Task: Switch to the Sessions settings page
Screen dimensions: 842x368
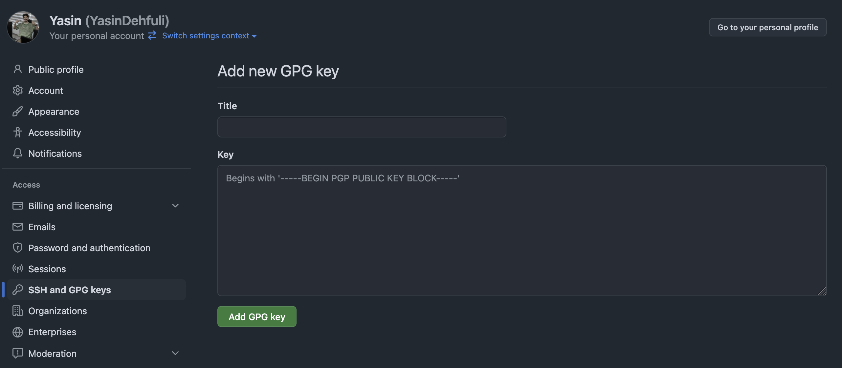Action: [x=47, y=269]
